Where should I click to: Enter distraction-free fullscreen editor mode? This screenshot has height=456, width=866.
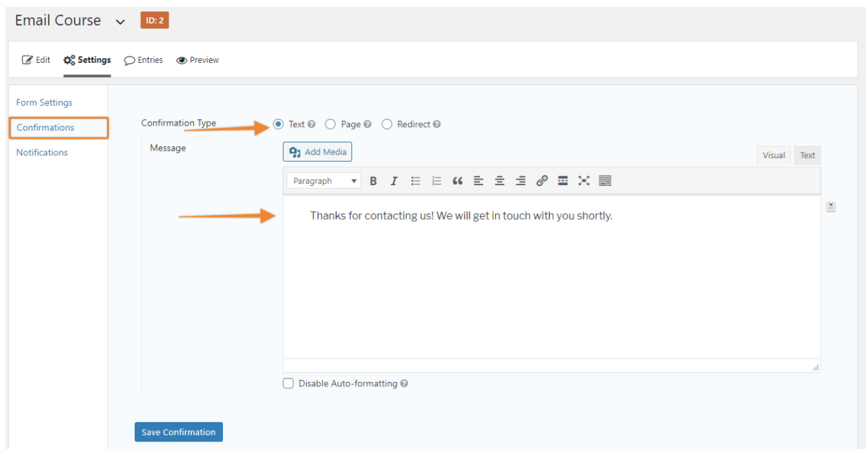(x=584, y=181)
